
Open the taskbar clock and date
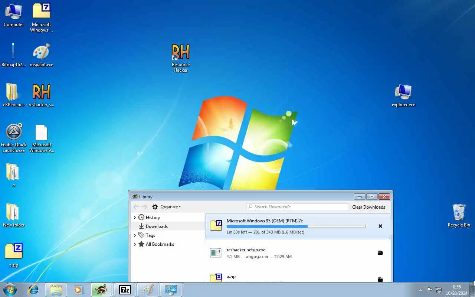pyautogui.click(x=456, y=290)
